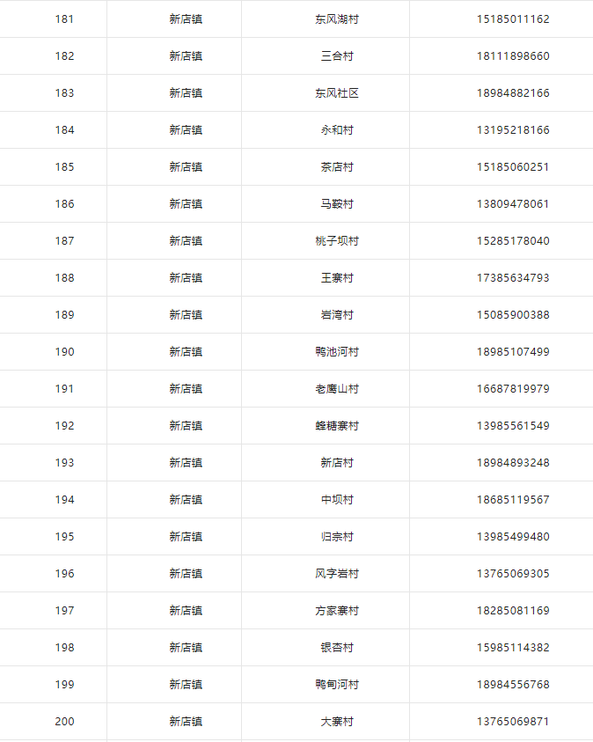Select the 岩湾村 village cell
This screenshot has width=593, height=742.
337,315
